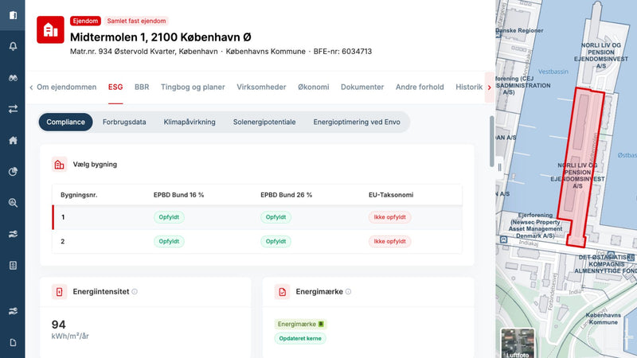Viewport: 637px width, 358px height.
Task: Open the notifications bell icon
Action: (x=13, y=46)
